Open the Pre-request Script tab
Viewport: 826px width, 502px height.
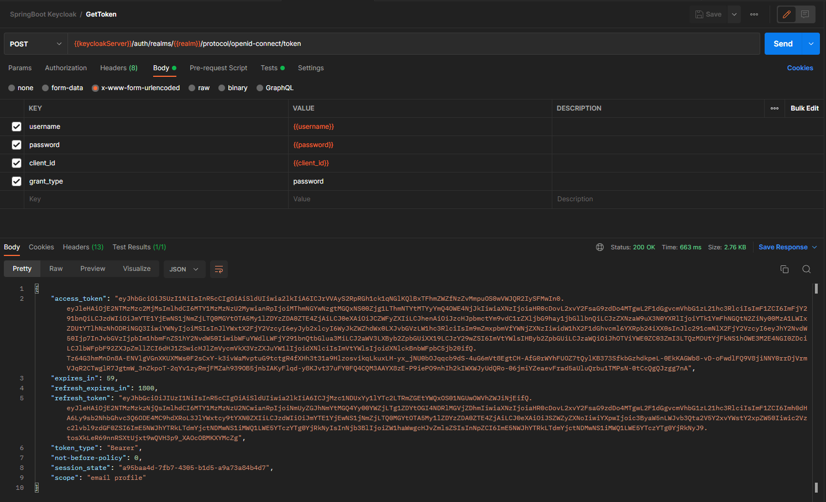click(x=218, y=68)
